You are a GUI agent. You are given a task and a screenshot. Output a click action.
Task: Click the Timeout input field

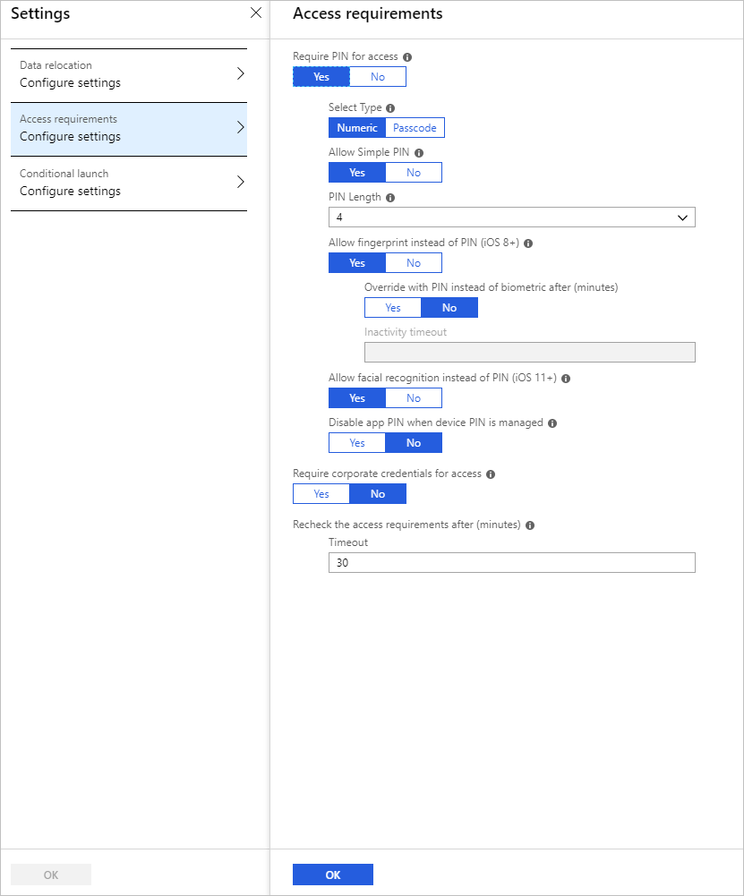pyautogui.click(x=511, y=563)
